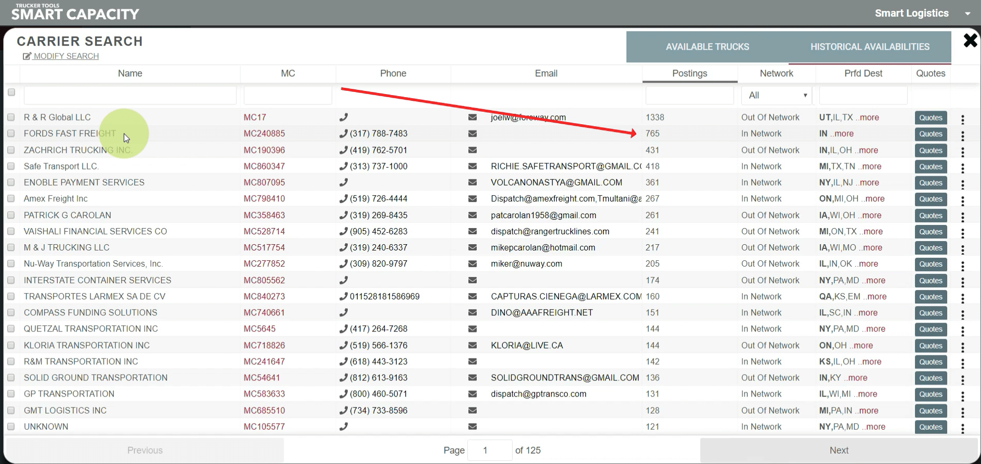This screenshot has height=464, width=981.
Task: Click envelope icon for Nu-Way Transportation Services
Action: (473, 263)
